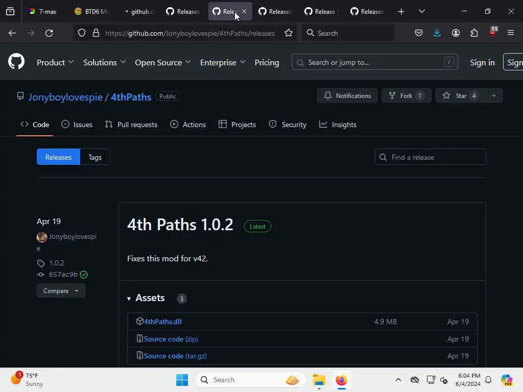Open the 4th Paths 1.0.2 release title
This screenshot has width=523, height=392.
click(x=180, y=225)
